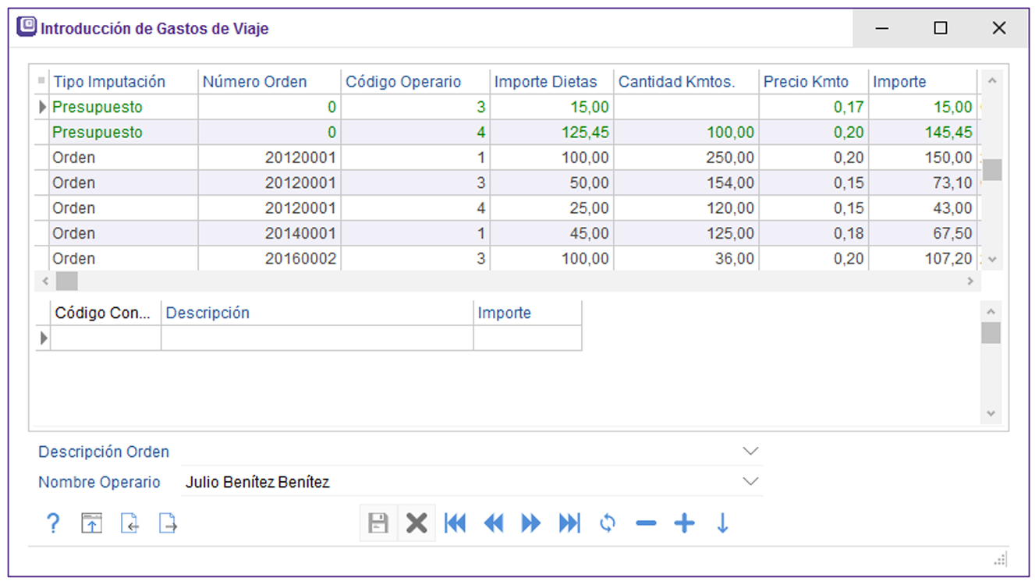Jump to last record icon
Viewport: 1035px width, 581px height.
point(569,523)
